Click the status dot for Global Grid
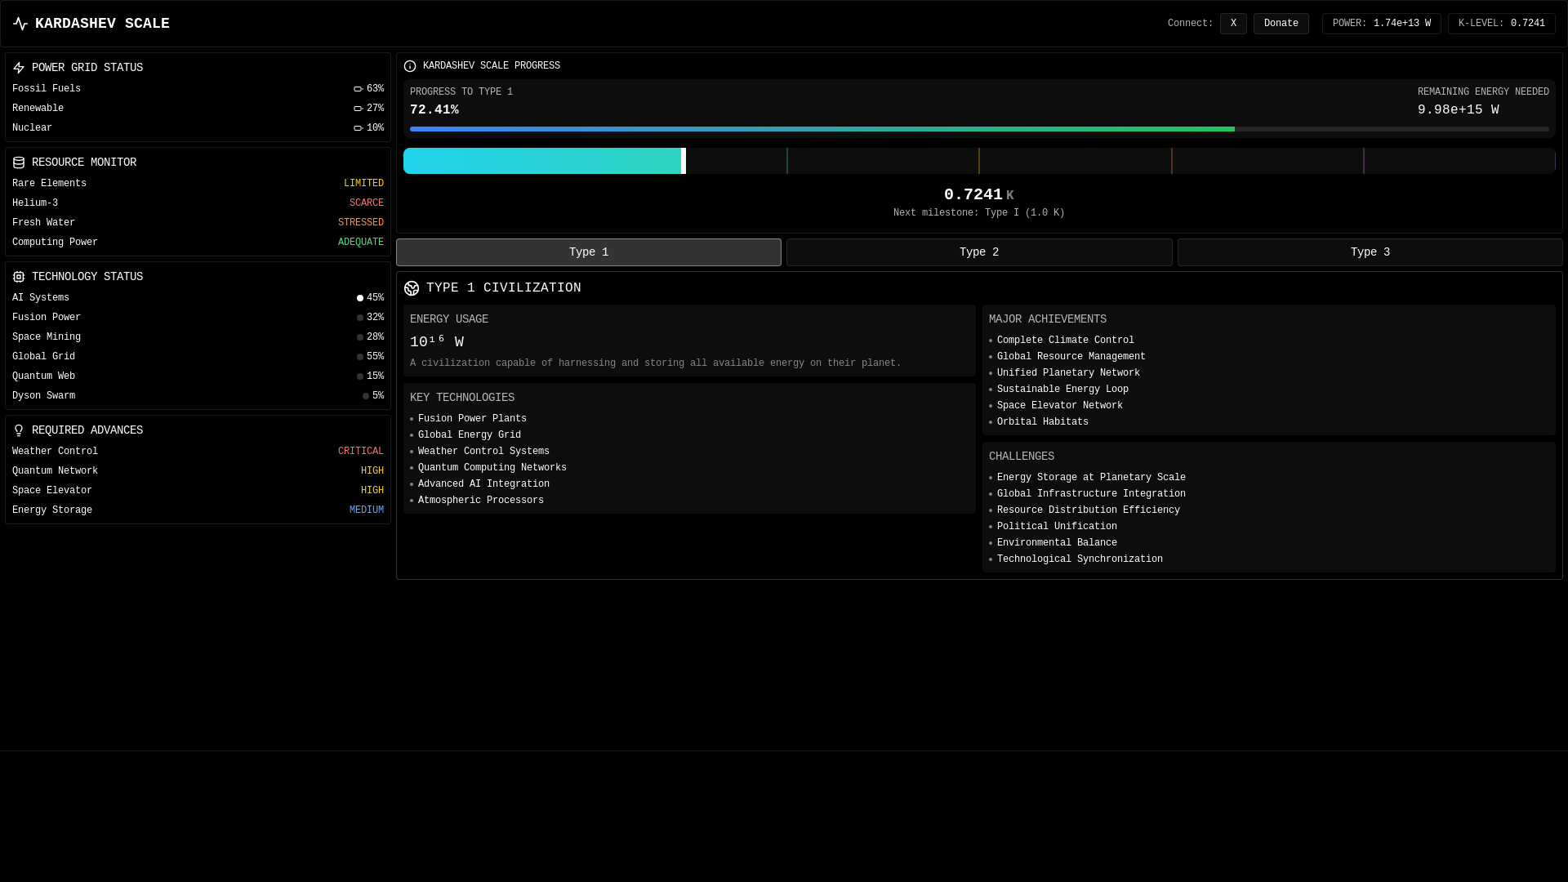1568x882 pixels. [x=360, y=357]
